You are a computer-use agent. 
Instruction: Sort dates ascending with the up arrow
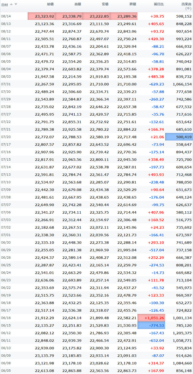pyautogui.click(x=11, y=4)
